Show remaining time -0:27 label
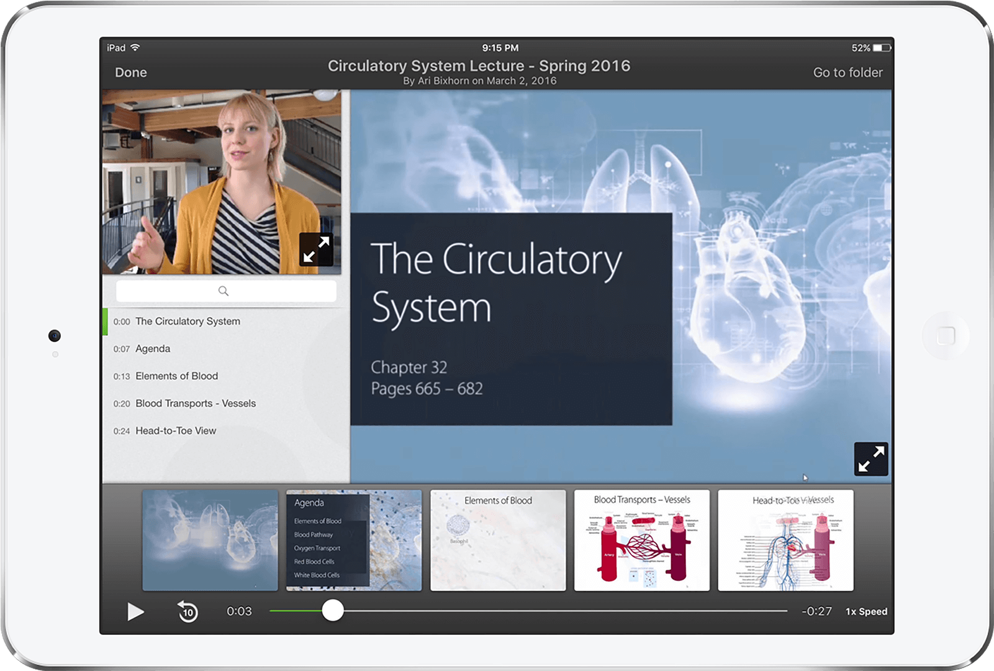 click(816, 611)
